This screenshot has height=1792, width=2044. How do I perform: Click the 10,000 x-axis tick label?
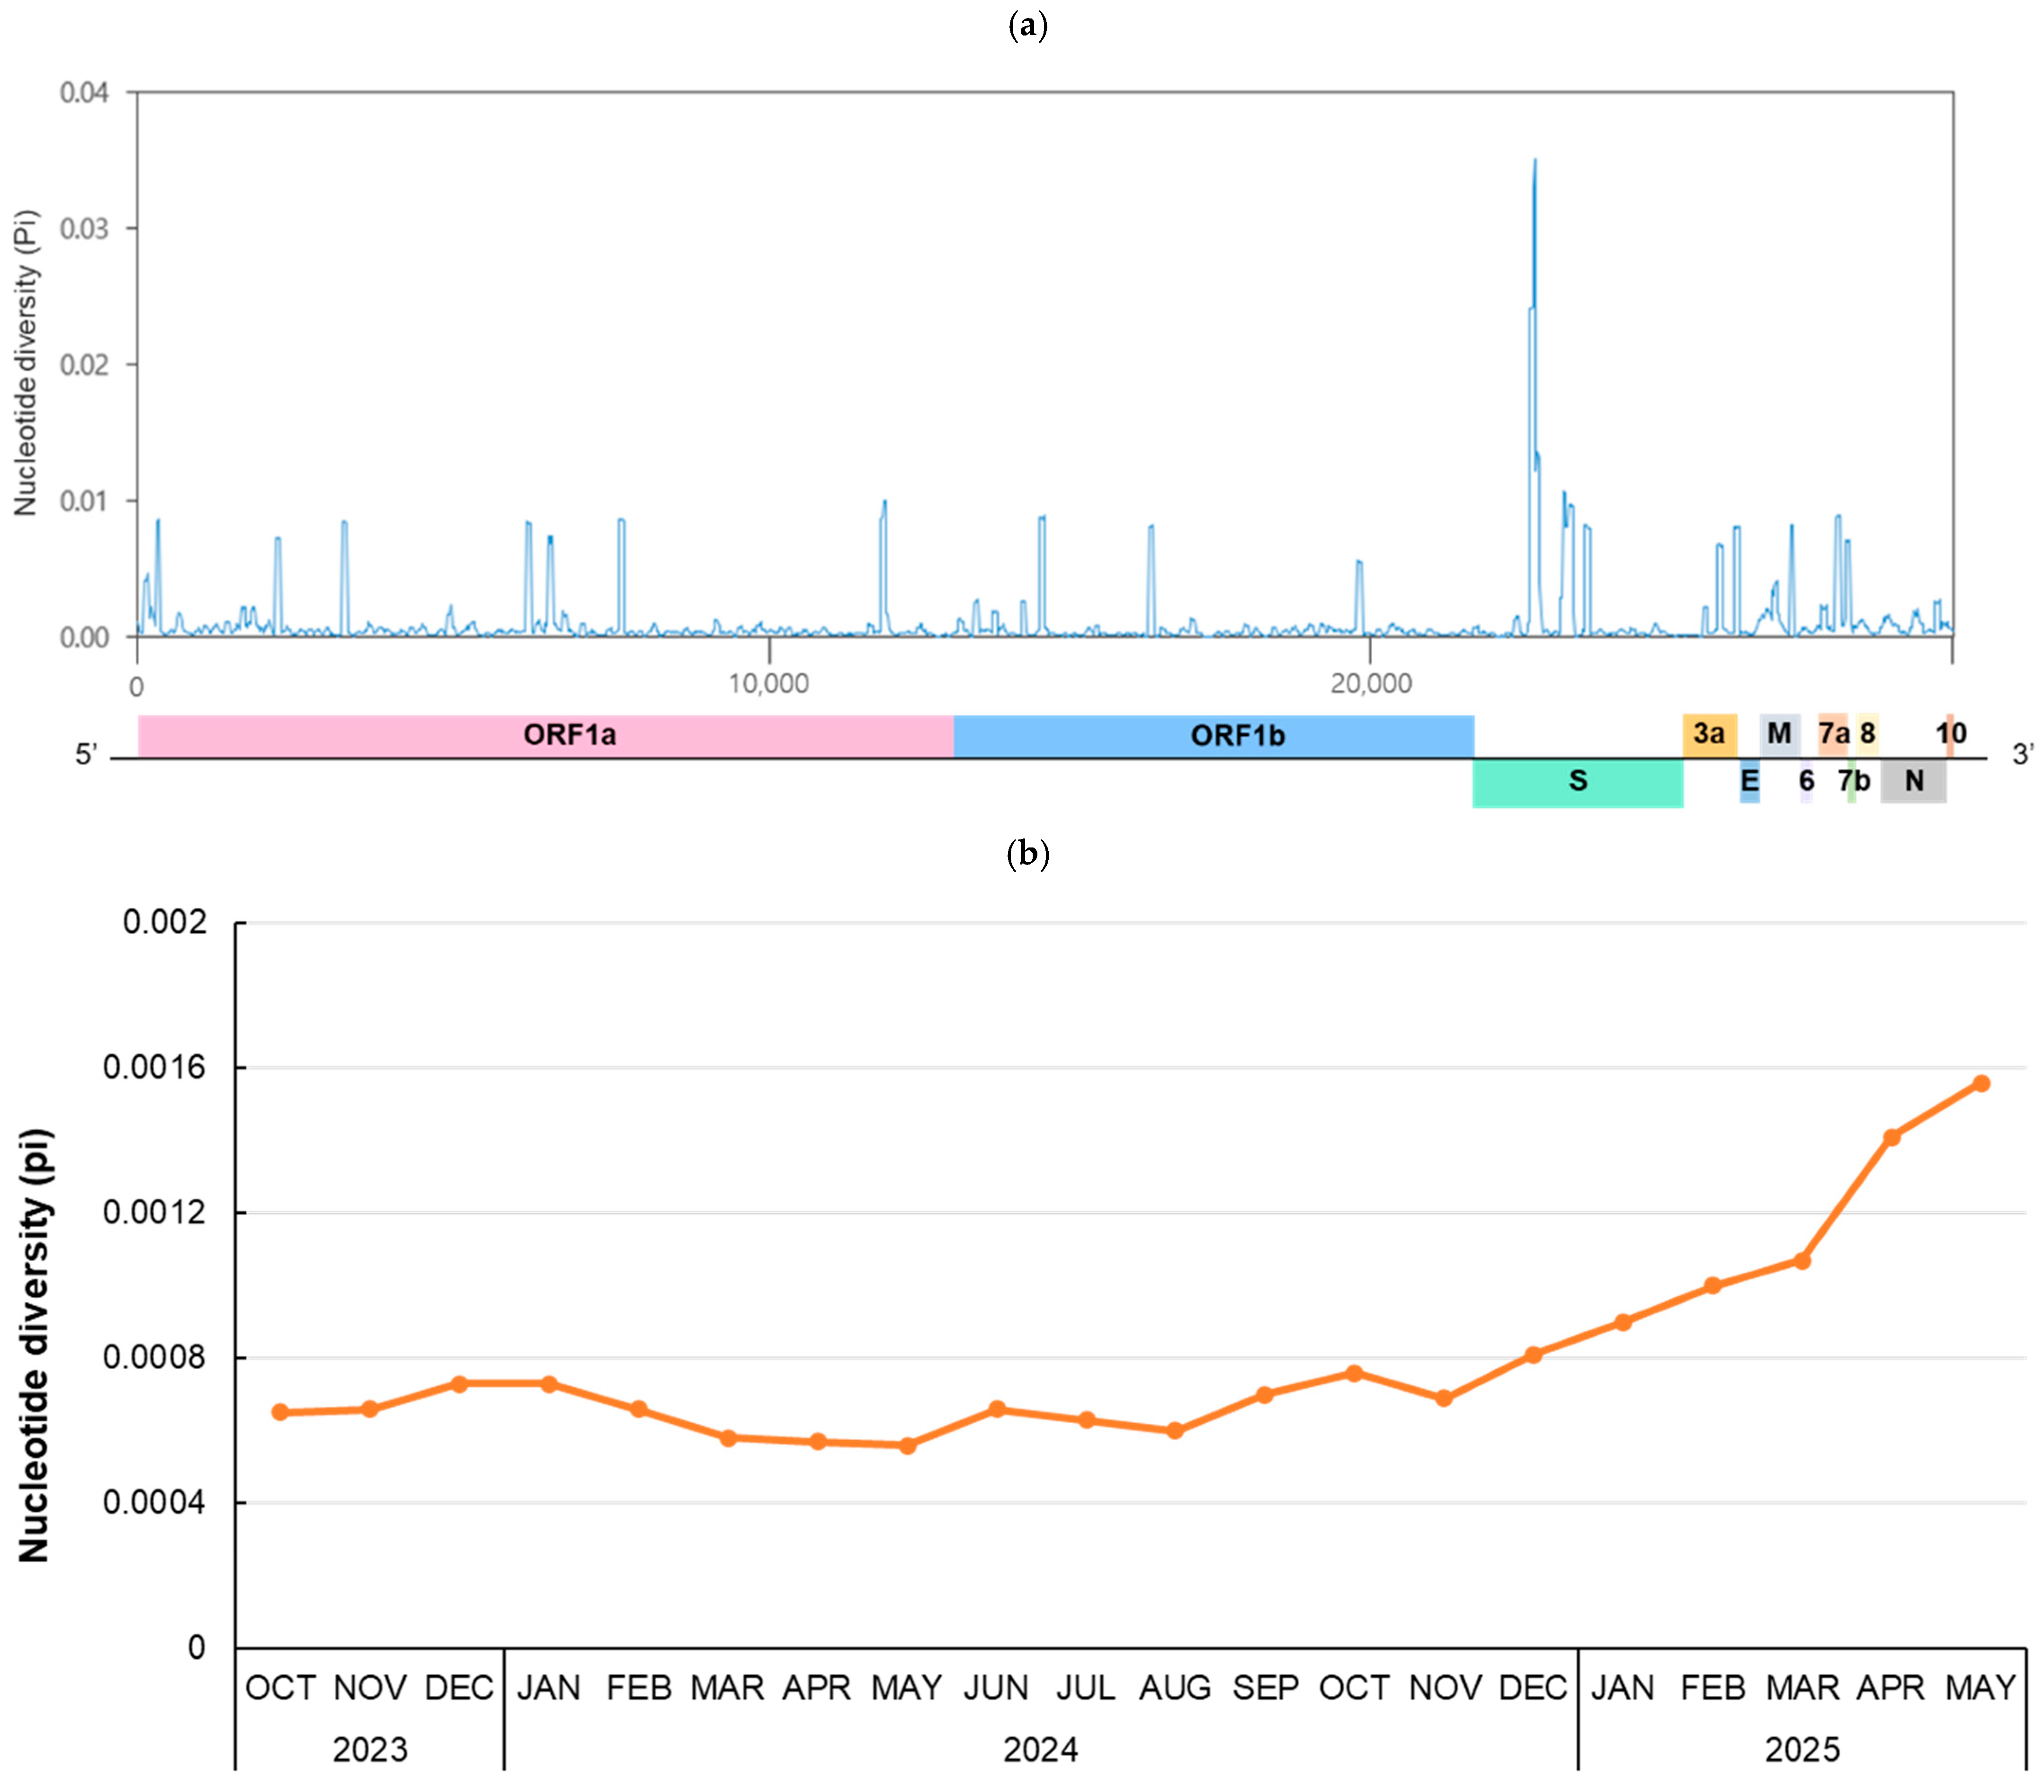tap(768, 684)
